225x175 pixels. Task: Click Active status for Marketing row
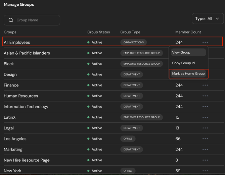95,150
